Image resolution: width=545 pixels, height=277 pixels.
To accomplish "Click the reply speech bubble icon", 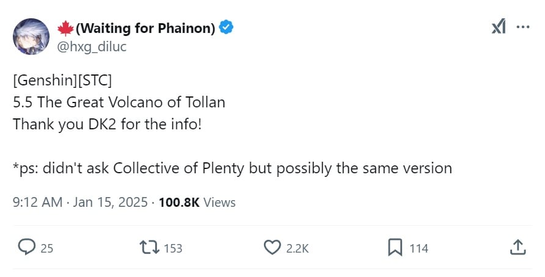I will 26,247.
